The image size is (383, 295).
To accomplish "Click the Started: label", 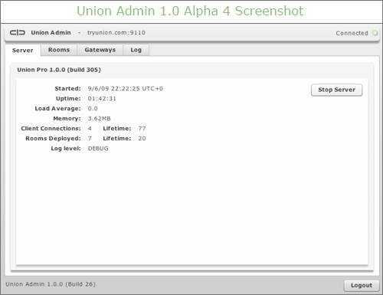I will pos(67,89).
